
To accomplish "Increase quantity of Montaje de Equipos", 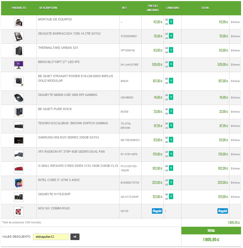I will (x=166, y=20).
